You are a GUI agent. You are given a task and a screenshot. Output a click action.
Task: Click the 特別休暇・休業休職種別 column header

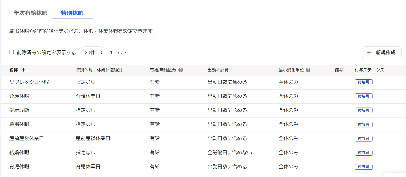click(99, 70)
